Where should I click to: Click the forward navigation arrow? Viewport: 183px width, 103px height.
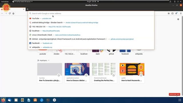point(6,13)
